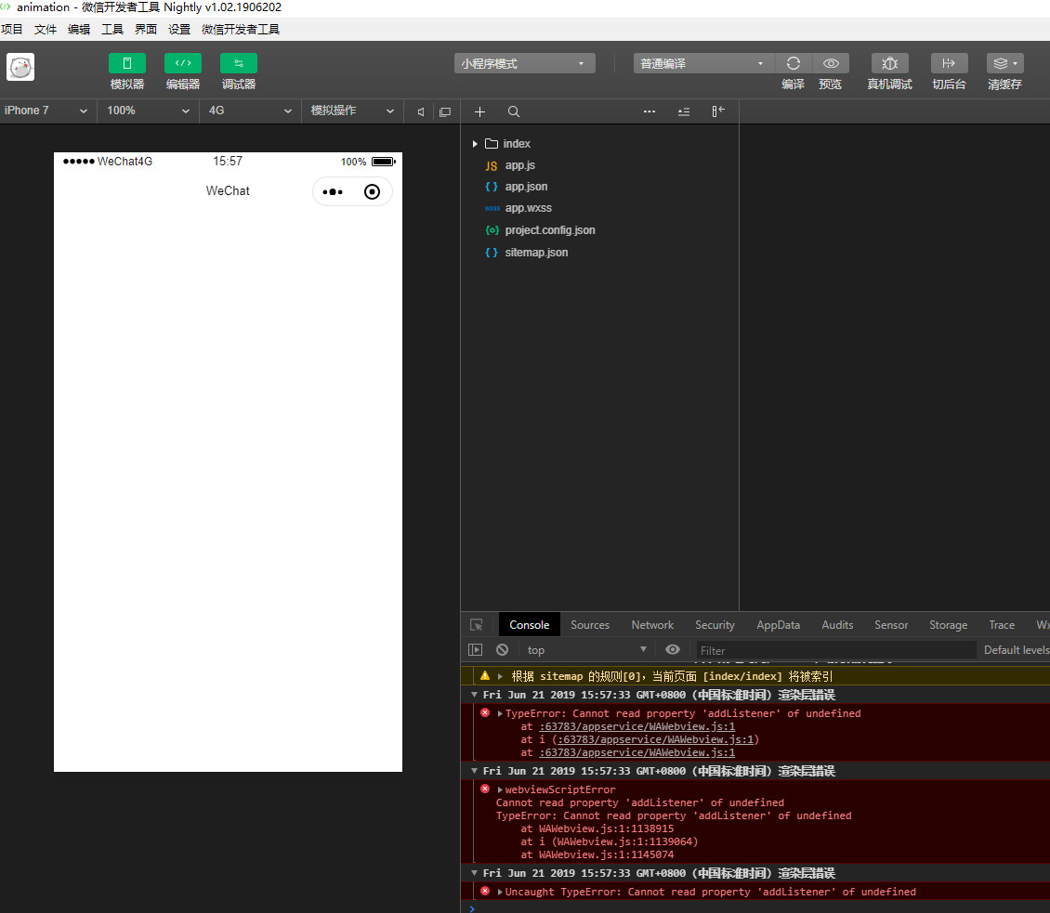
Task: Click the console Filter input field
Action: (x=835, y=650)
